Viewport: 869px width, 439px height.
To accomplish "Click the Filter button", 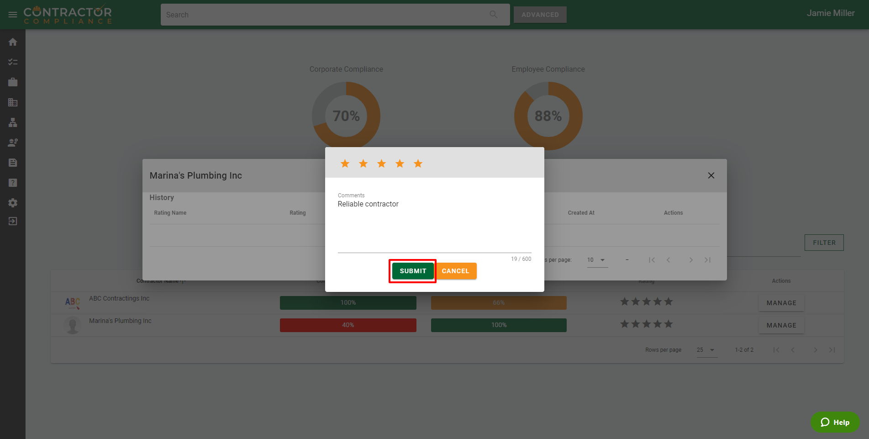I will click(824, 243).
